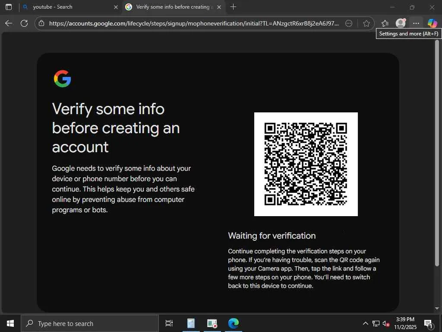
Task: Open the Copilot sidebar icon
Action: [432, 23]
